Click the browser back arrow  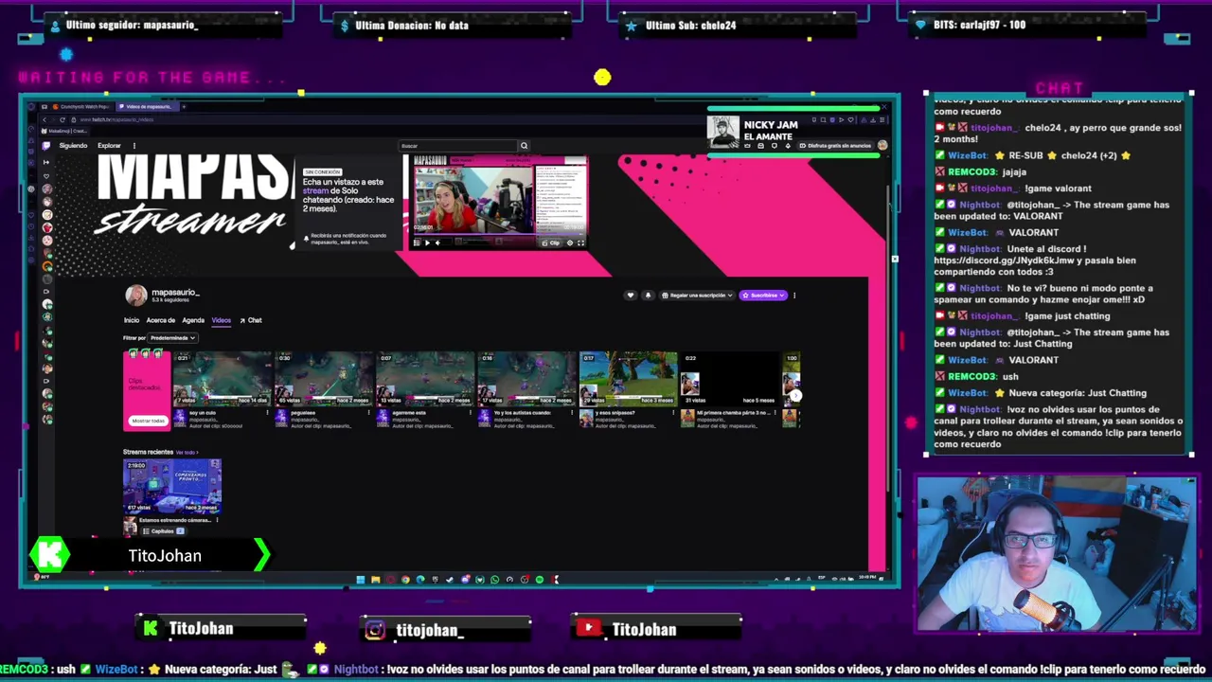click(x=45, y=119)
